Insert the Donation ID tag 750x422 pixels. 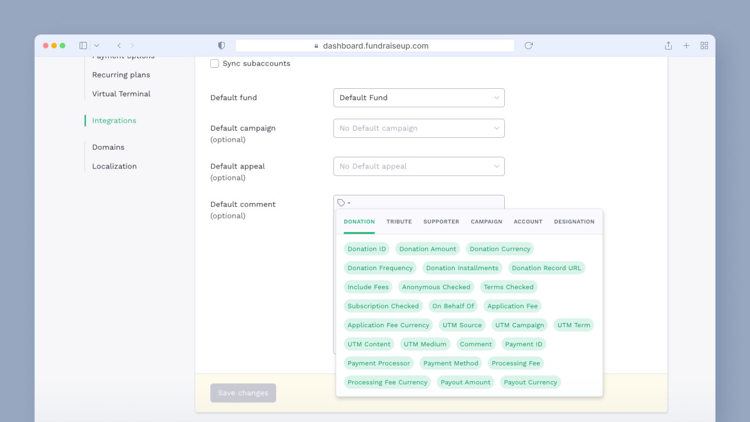point(367,249)
